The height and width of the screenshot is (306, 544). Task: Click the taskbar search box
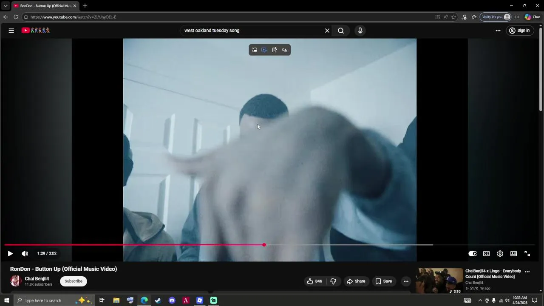(x=54, y=300)
